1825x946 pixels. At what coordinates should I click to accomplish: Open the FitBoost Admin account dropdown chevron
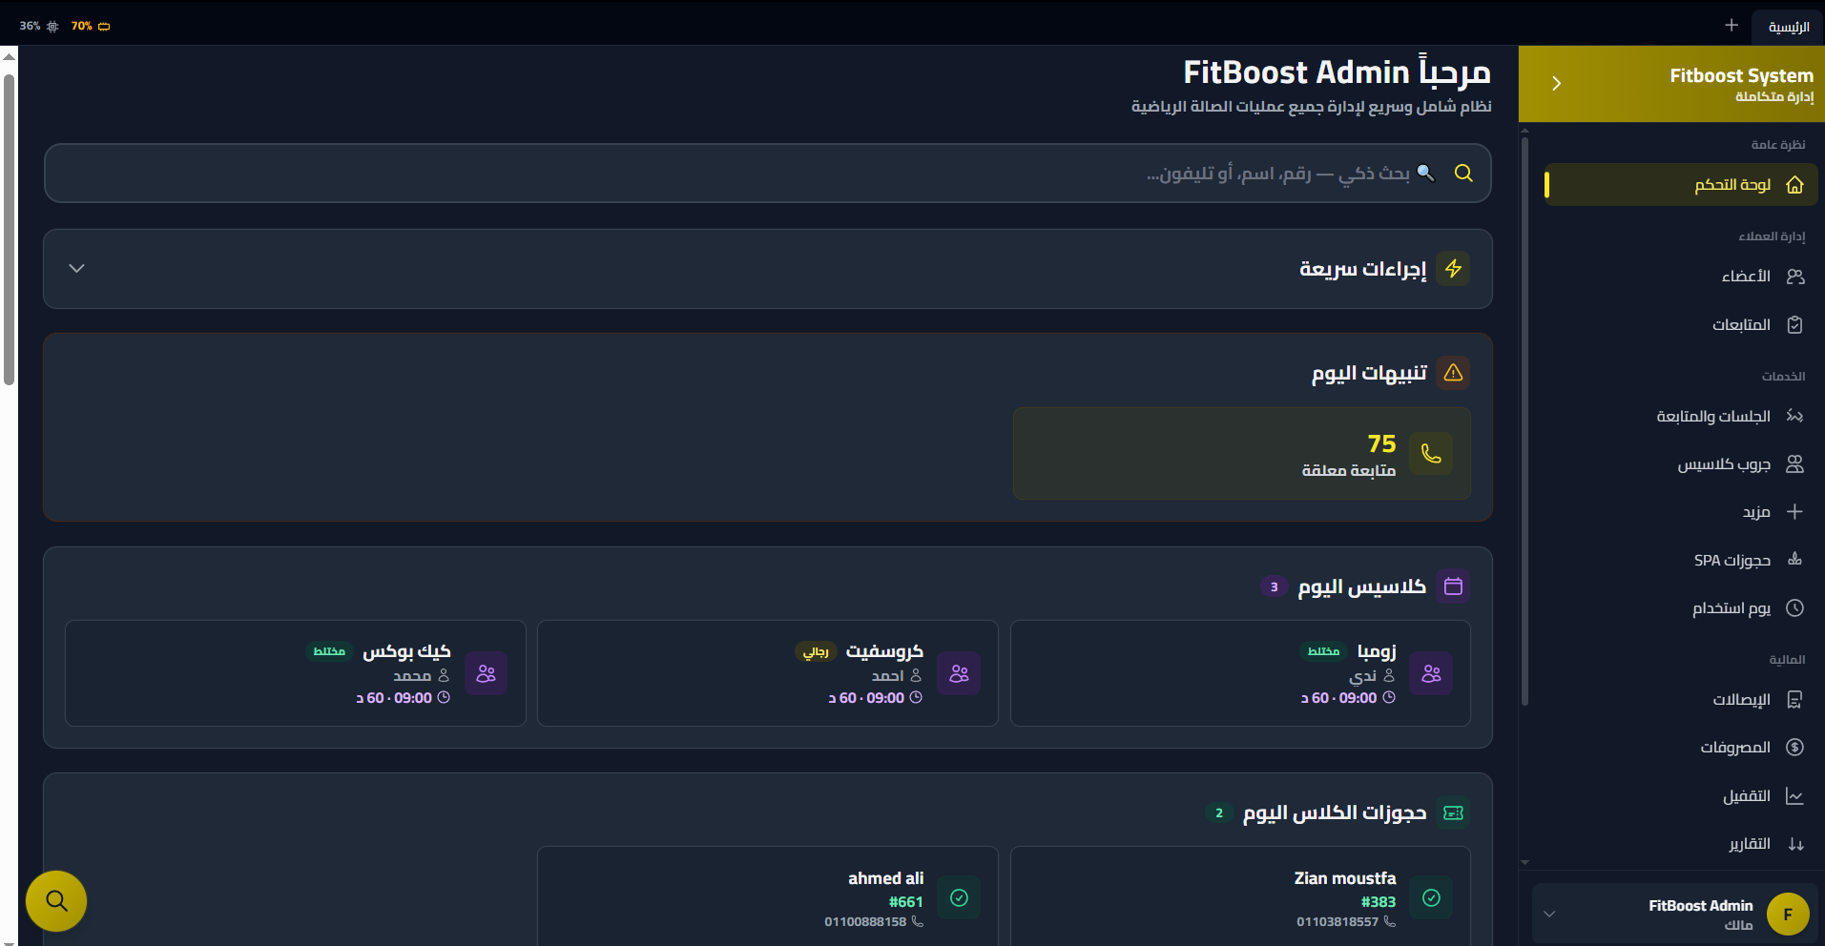[x=1549, y=915]
